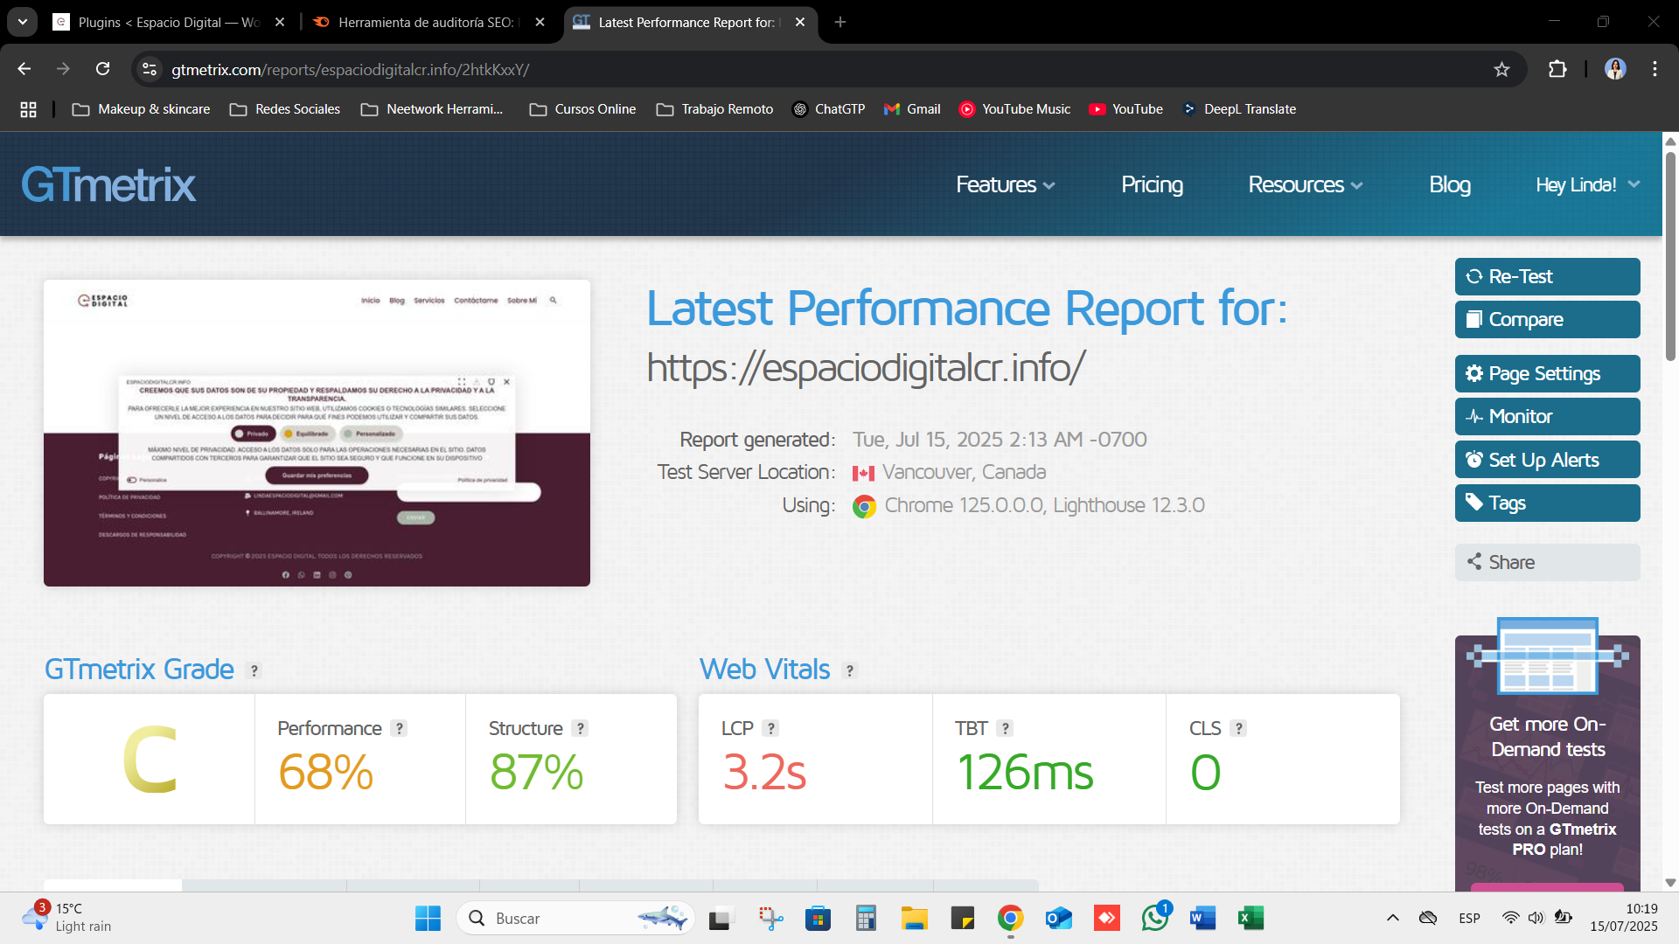Open Excel from the taskbar
Image resolution: width=1679 pixels, height=944 pixels.
pos(1251,918)
